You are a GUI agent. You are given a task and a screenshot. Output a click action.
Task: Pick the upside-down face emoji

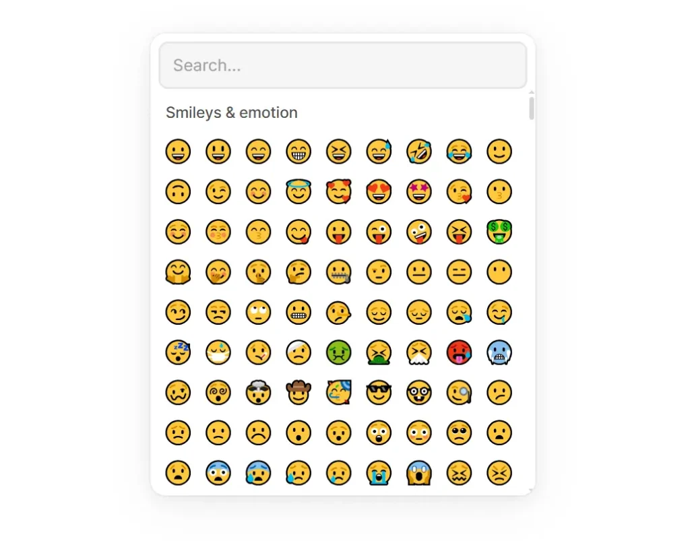click(x=177, y=191)
